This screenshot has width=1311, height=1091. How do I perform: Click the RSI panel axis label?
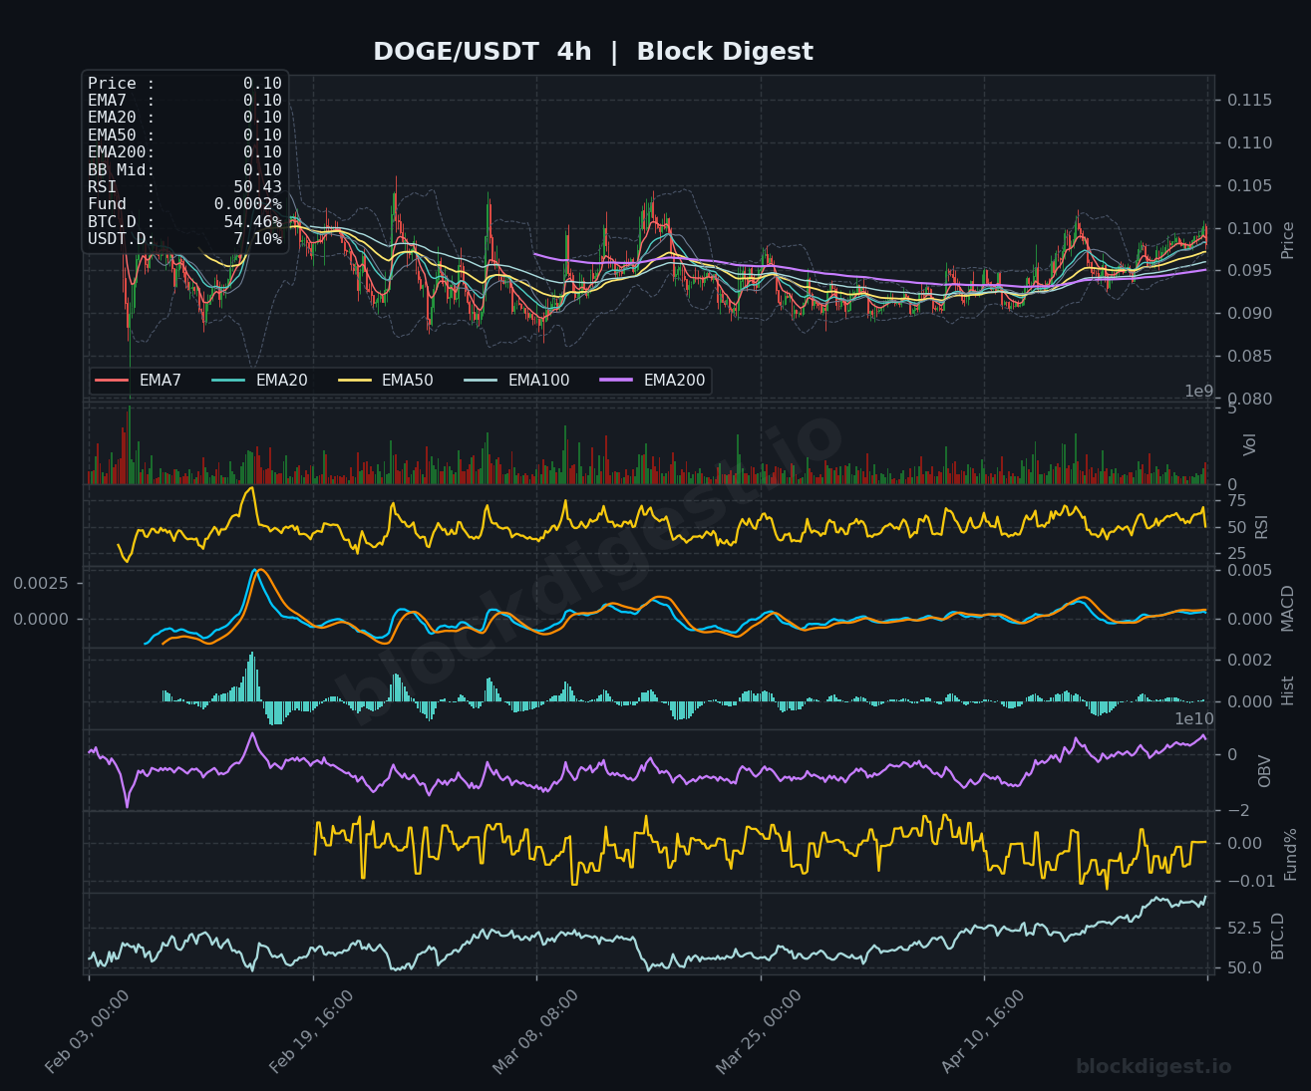click(x=1262, y=527)
